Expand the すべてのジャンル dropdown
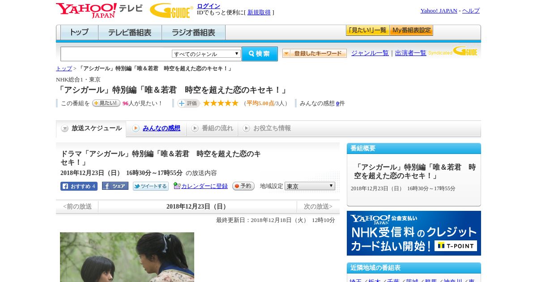This screenshot has width=537, height=282. click(x=206, y=54)
